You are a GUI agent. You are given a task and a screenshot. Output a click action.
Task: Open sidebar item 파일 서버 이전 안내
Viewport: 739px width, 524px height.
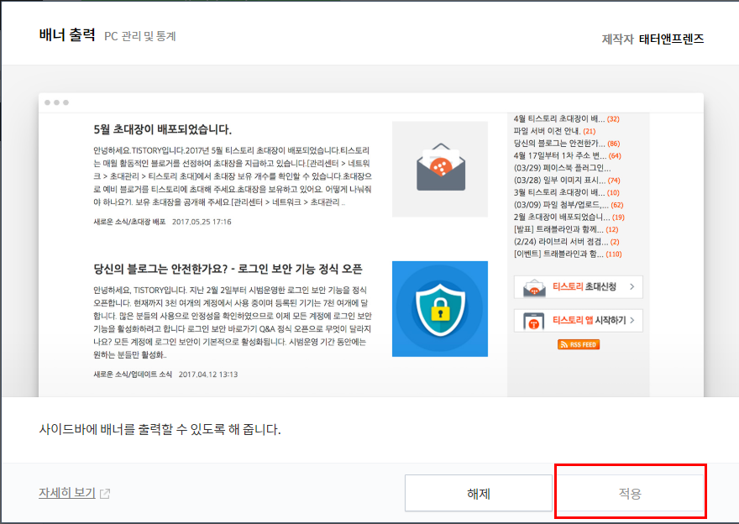pos(547,131)
